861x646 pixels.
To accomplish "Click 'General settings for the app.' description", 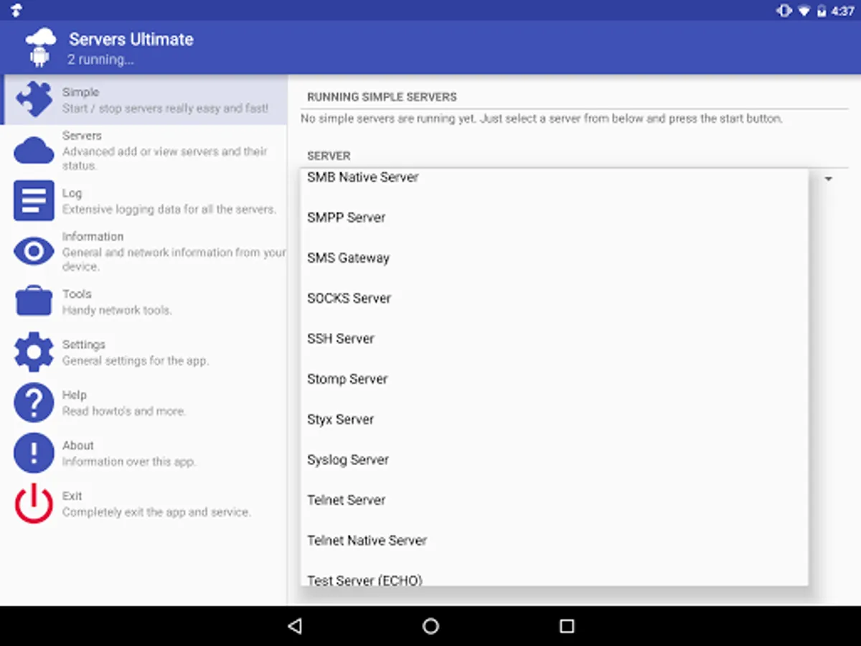I will pyautogui.click(x=136, y=360).
